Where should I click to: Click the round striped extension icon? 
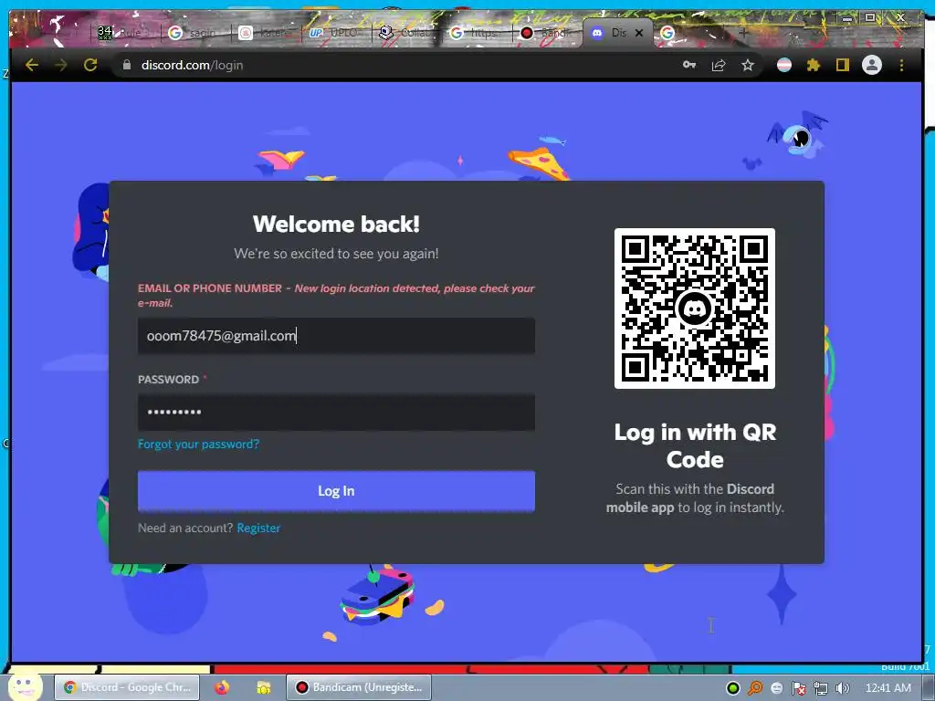coord(784,65)
